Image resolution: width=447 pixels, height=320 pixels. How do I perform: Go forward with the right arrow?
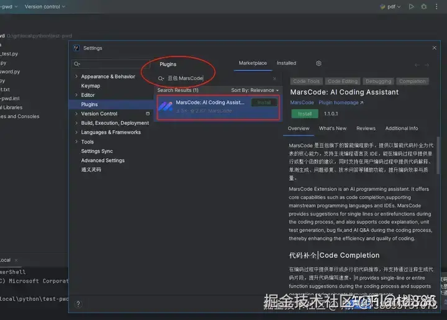click(x=427, y=65)
